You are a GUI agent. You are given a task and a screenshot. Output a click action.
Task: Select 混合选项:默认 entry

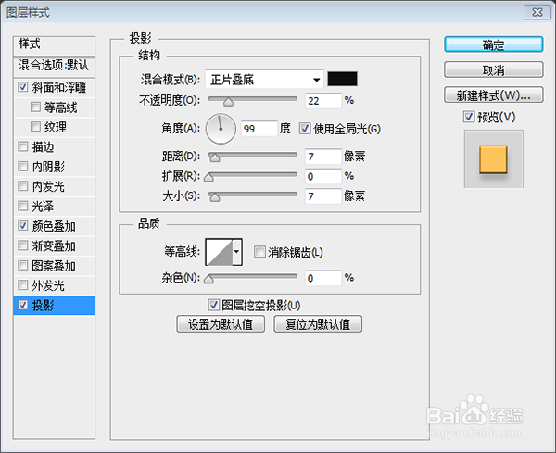[55, 66]
